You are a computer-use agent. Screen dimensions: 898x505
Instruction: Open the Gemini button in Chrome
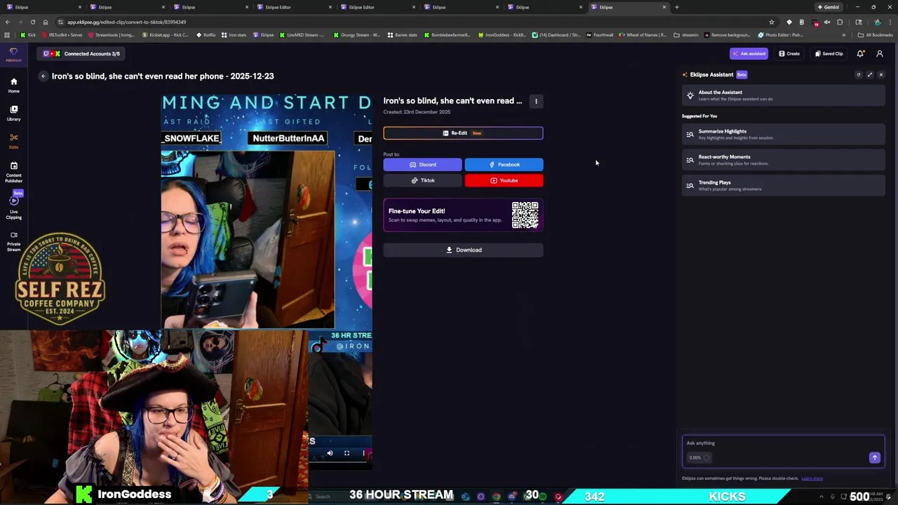828,7
